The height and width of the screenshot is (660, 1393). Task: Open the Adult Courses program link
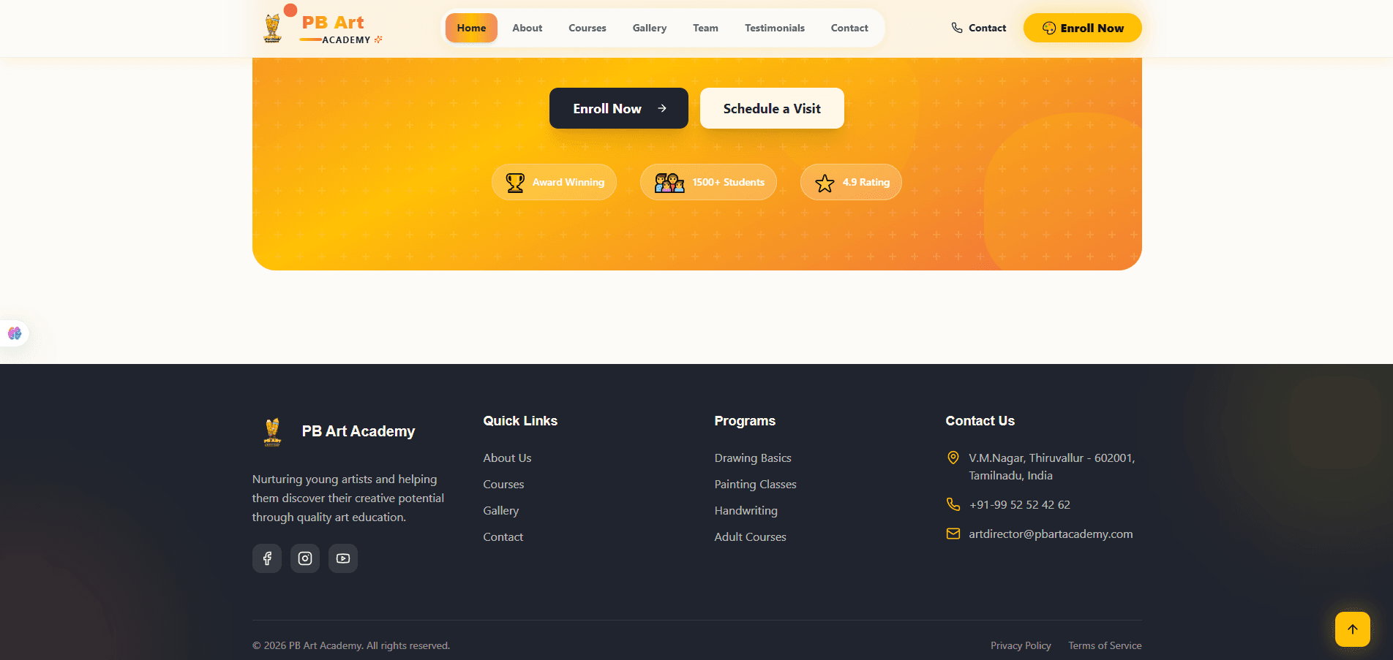[750, 536]
